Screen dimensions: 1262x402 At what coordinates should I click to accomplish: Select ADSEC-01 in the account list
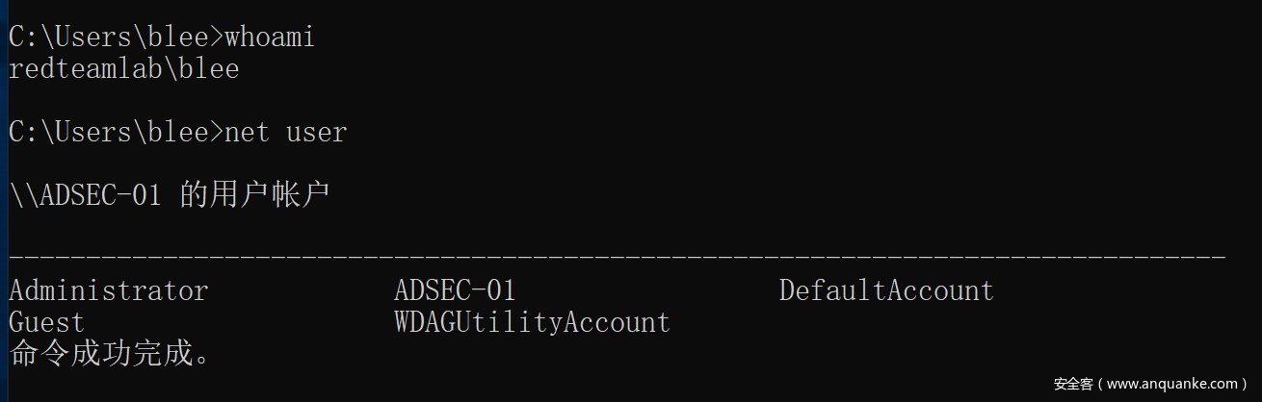click(455, 290)
